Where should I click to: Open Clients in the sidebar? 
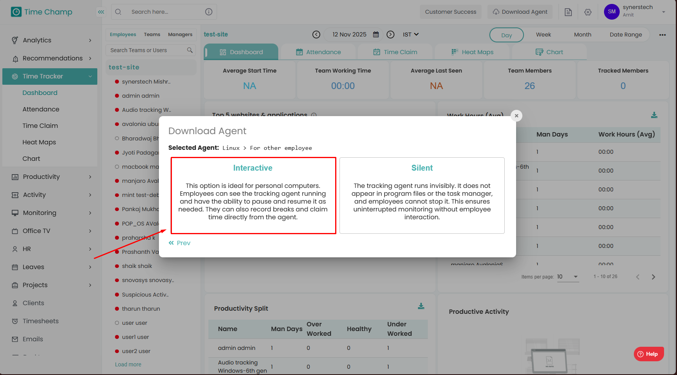pyautogui.click(x=33, y=303)
